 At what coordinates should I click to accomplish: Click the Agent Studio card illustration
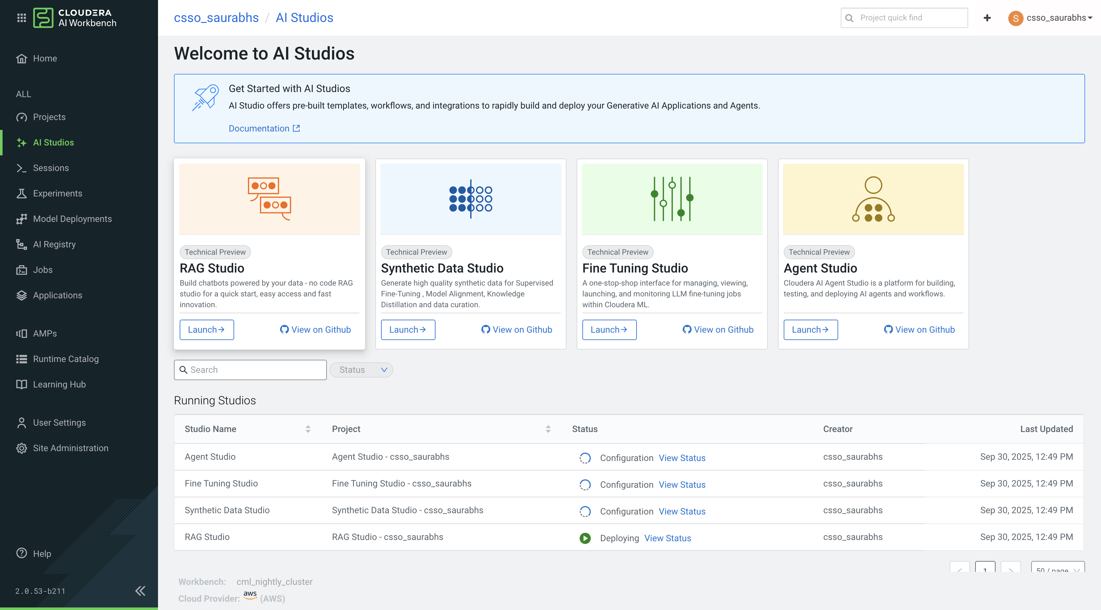click(873, 199)
